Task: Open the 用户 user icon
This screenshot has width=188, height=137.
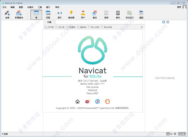Action: point(83,15)
